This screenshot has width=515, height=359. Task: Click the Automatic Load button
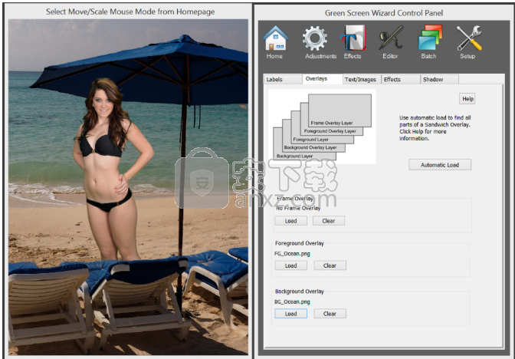pyautogui.click(x=440, y=165)
